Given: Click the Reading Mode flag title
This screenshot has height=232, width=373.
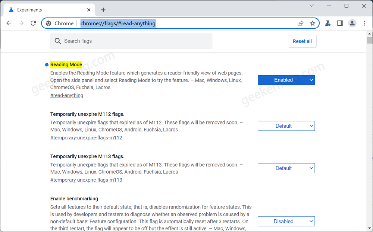Looking at the screenshot, I should (x=66, y=64).
